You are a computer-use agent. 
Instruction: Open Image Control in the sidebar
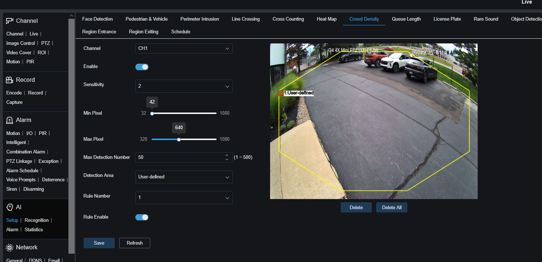pyautogui.click(x=21, y=43)
